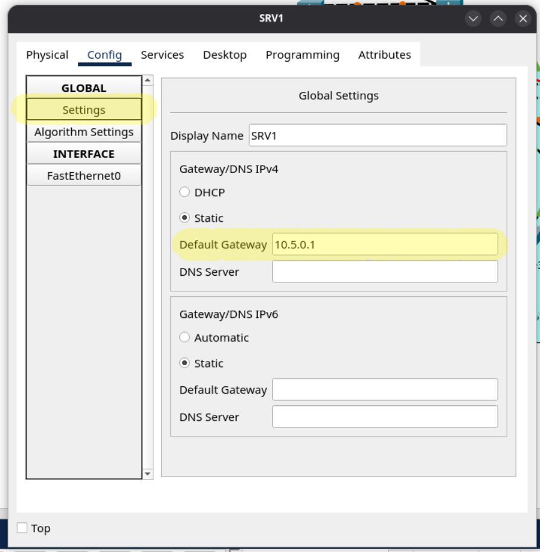Click the IPv4 Default Gateway field
540x552 pixels.
pos(385,245)
